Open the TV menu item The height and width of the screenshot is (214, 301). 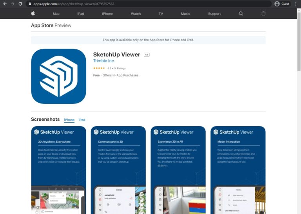[161, 14]
